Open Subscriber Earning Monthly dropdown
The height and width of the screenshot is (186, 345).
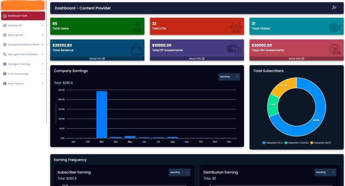179,172
